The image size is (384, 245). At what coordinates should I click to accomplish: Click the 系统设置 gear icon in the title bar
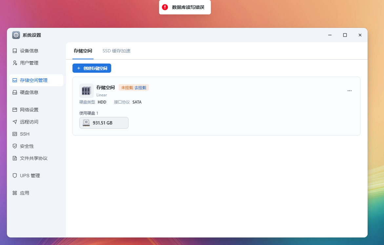[16, 35]
